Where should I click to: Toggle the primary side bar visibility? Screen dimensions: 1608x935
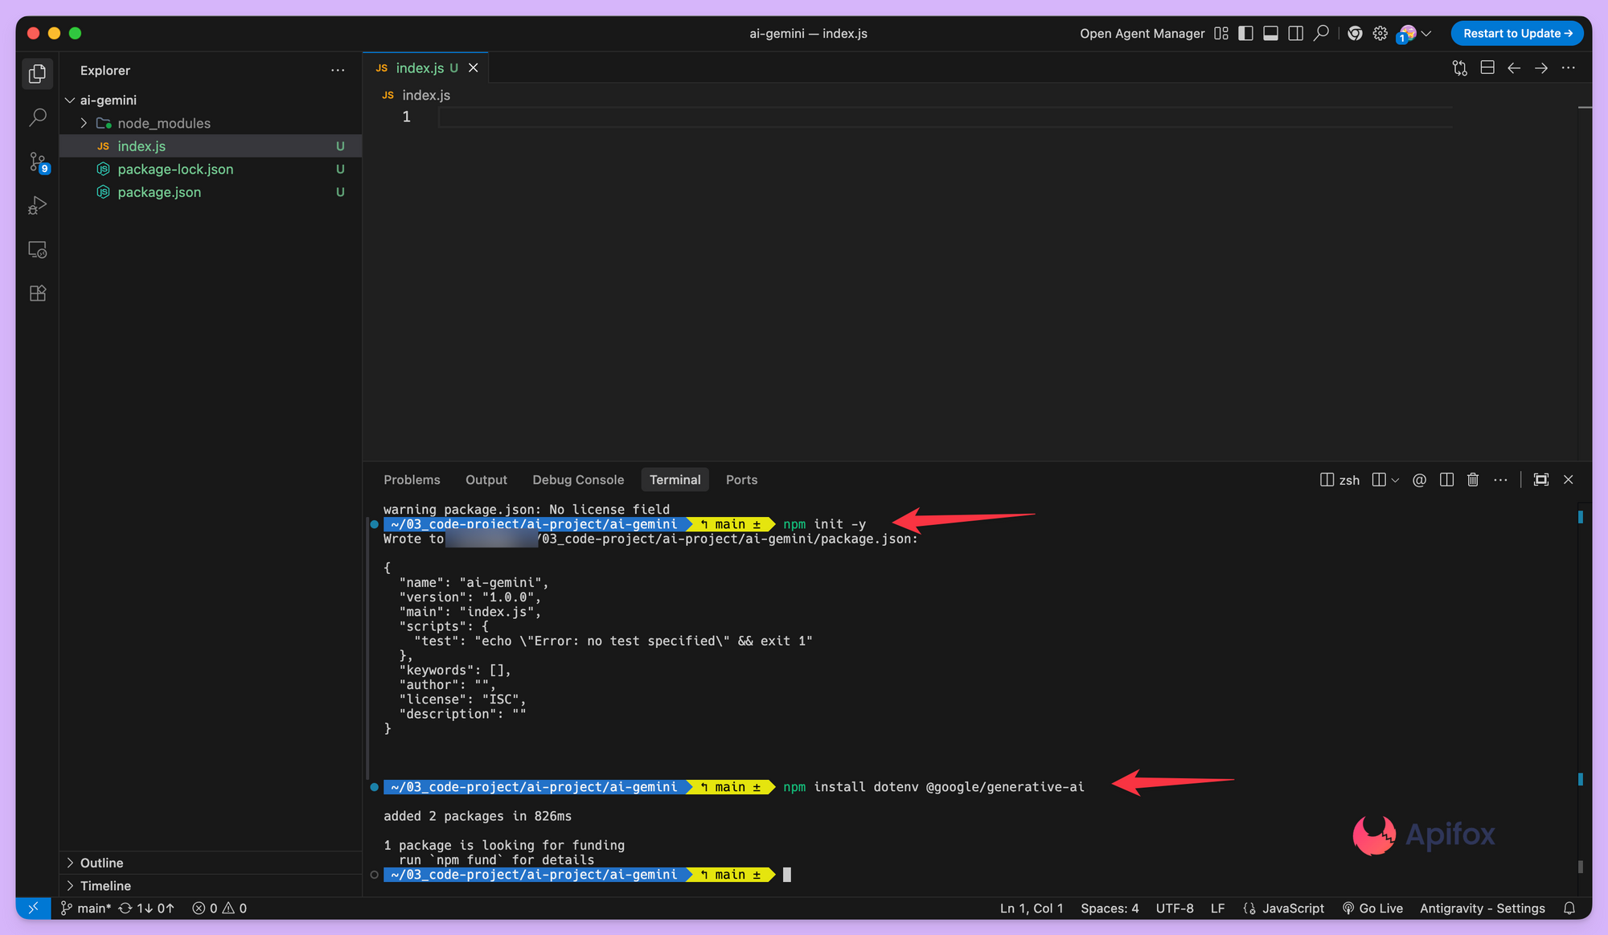(x=1245, y=33)
